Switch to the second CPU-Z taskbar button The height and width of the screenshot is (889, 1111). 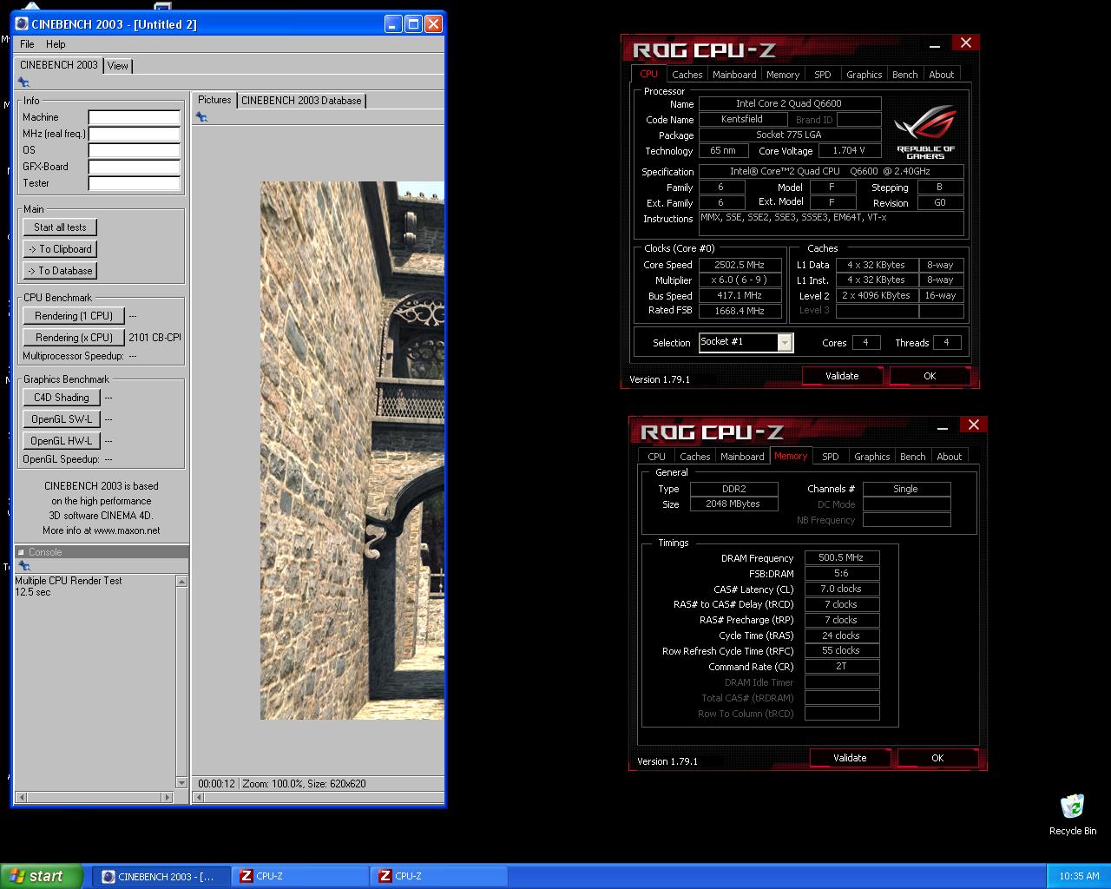(439, 876)
